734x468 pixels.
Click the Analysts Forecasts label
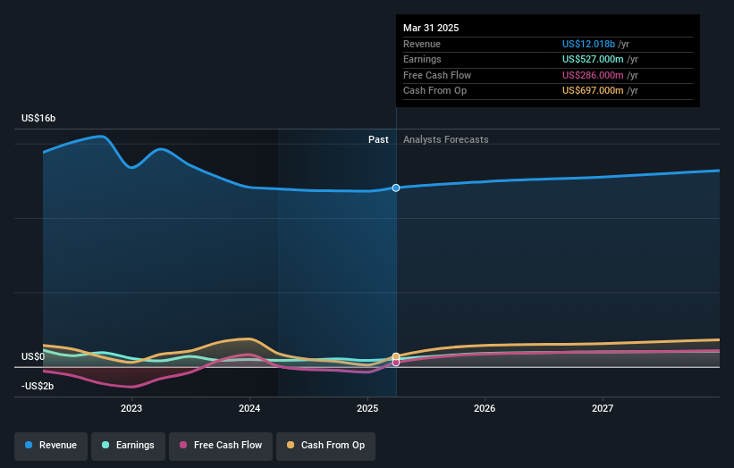(445, 139)
